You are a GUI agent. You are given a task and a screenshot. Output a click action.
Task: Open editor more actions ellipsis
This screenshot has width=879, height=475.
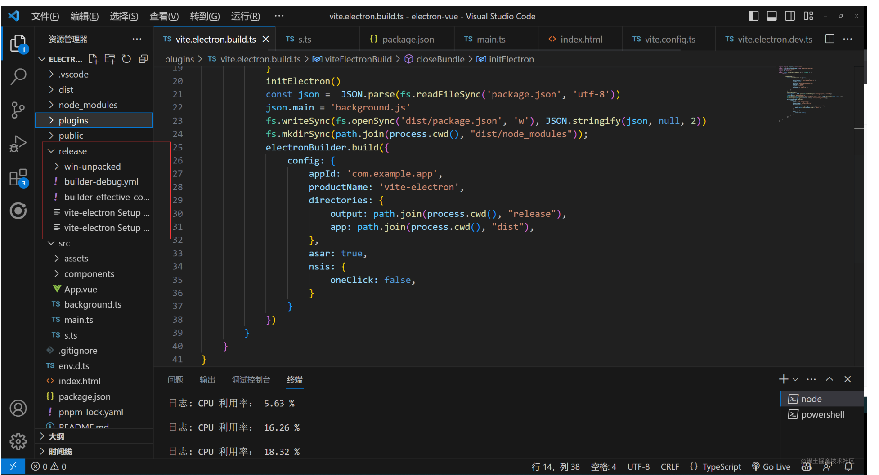tap(848, 39)
